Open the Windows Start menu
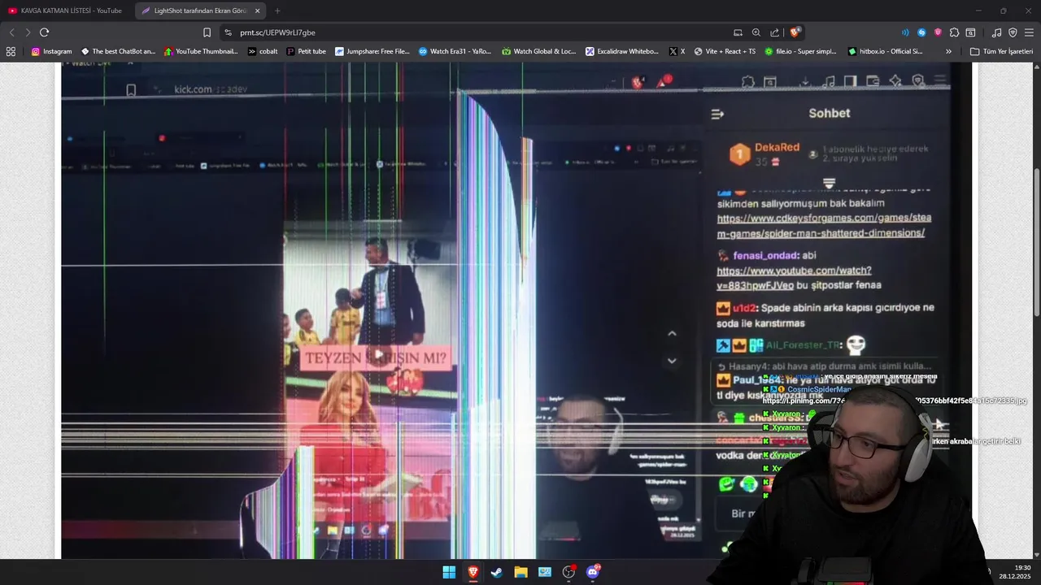This screenshot has width=1041, height=585. coord(449,572)
